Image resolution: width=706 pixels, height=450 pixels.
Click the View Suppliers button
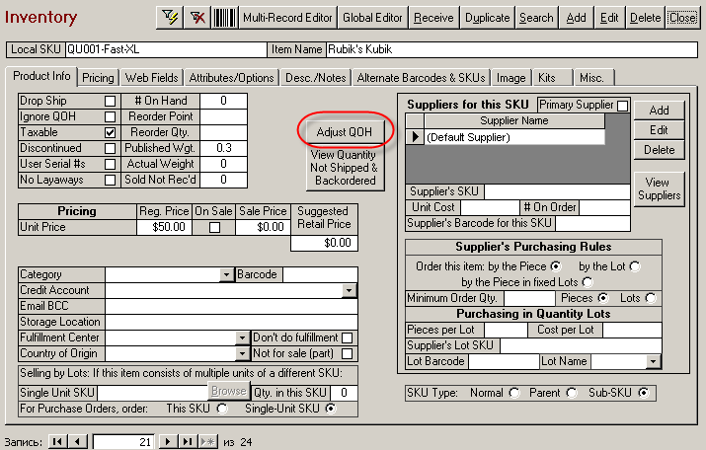click(x=659, y=189)
